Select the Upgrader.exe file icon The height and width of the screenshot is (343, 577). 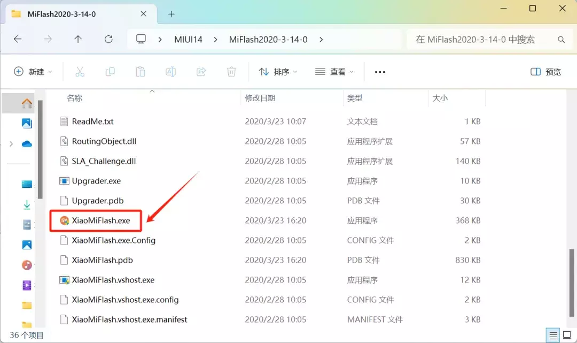pos(64,181)
